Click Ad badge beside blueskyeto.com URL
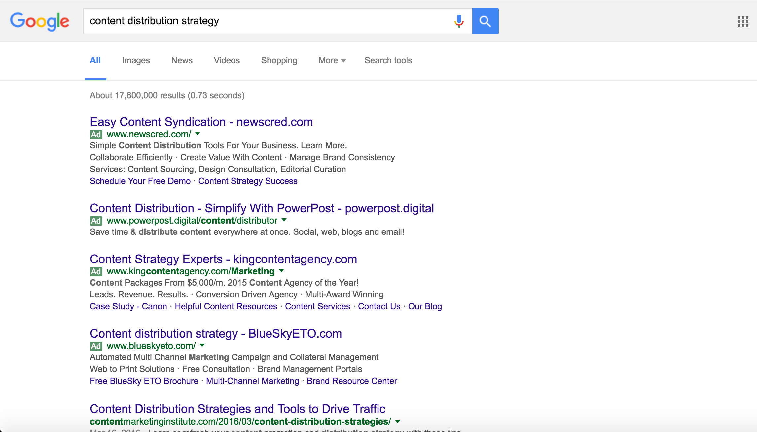Viewport: 757px width, 432px height. pyautogui.click(x=96, y=346)
